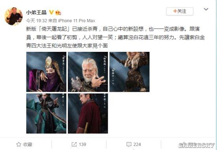Click the orange membership badge icon
This screenshot has height=150, width=217.
[x=58, y=13]
